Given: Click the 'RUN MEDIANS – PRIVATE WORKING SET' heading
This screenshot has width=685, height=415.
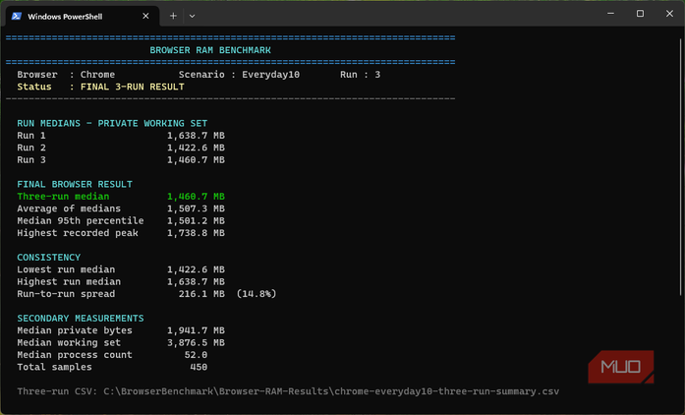Looking at the screenshot, I should tap(112, 123).
